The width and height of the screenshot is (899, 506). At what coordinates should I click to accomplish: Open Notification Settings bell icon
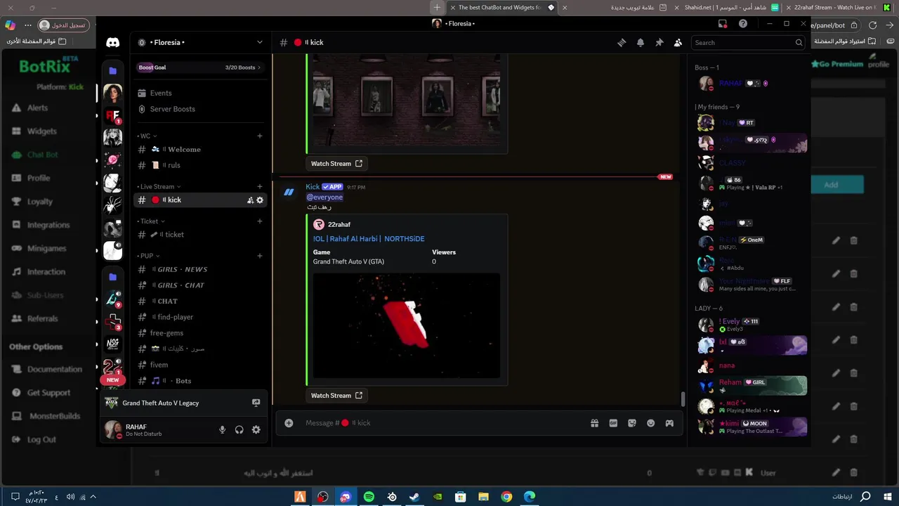point(641,43)
